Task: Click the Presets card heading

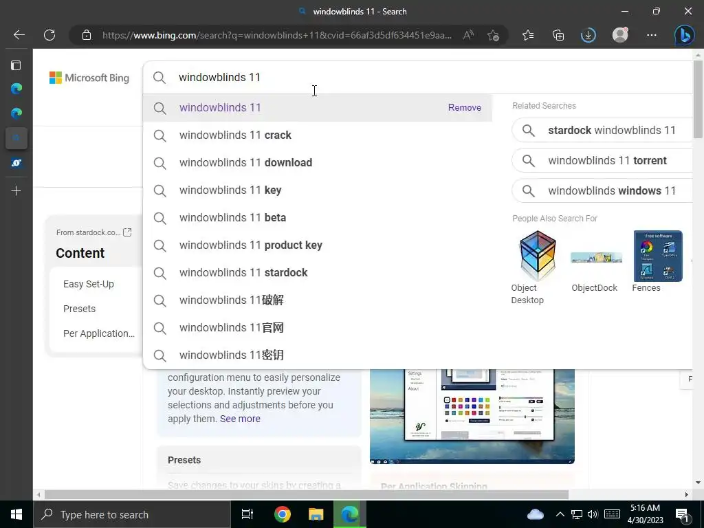Action: pyautogui.click(x=184, y=460)
